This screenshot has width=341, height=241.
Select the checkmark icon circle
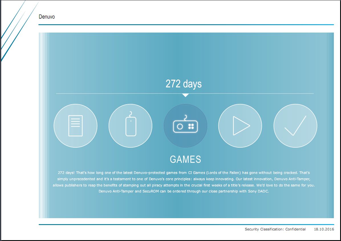click(295, 126)
